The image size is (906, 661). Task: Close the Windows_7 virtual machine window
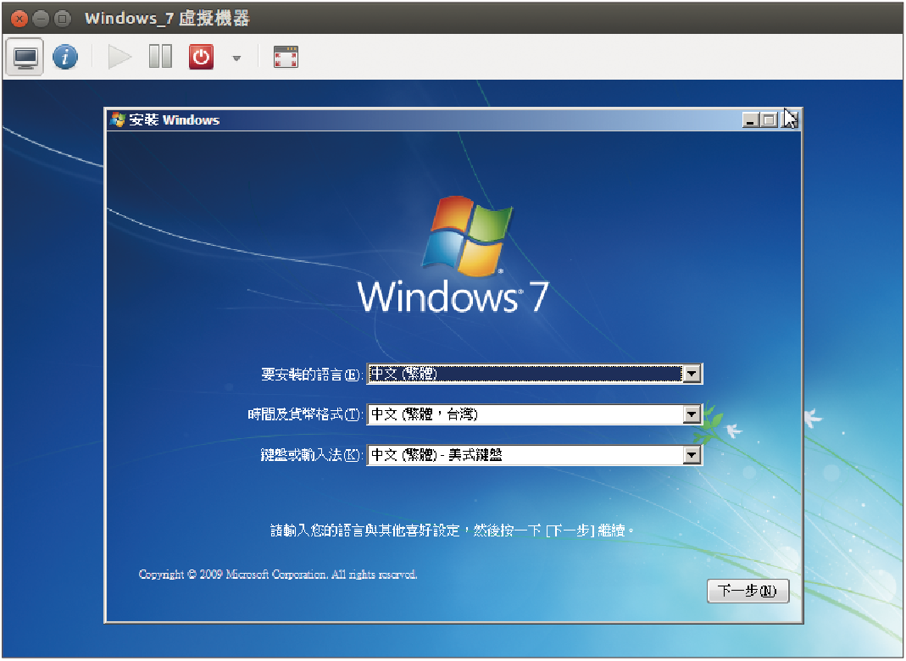pos(19,19)
